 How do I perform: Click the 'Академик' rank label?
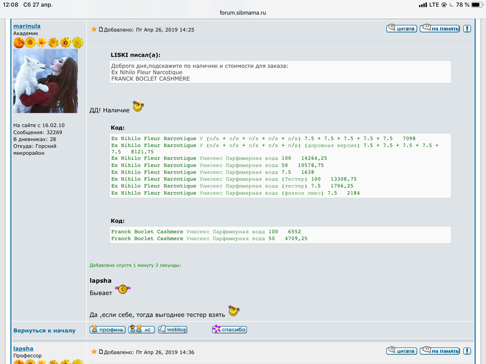pos(26,33)
